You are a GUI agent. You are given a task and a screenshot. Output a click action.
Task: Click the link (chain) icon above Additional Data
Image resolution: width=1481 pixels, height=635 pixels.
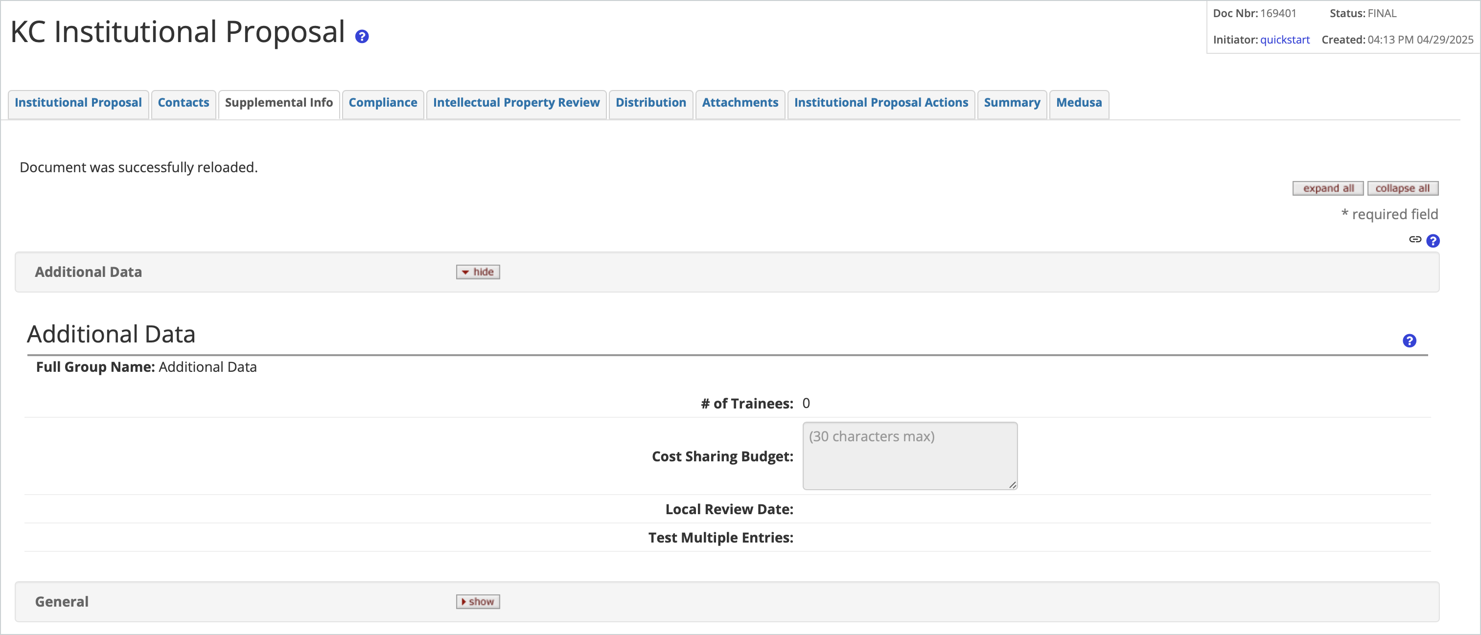(1415, 240)
